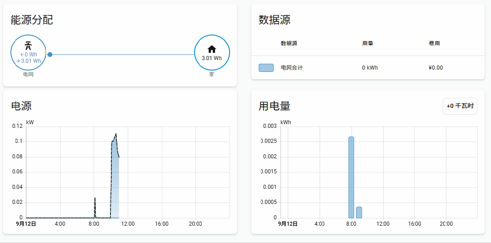Click the home house icon

pos(212,49)
